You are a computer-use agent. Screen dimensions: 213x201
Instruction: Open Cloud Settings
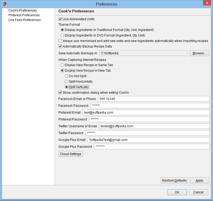click(71, 154)
